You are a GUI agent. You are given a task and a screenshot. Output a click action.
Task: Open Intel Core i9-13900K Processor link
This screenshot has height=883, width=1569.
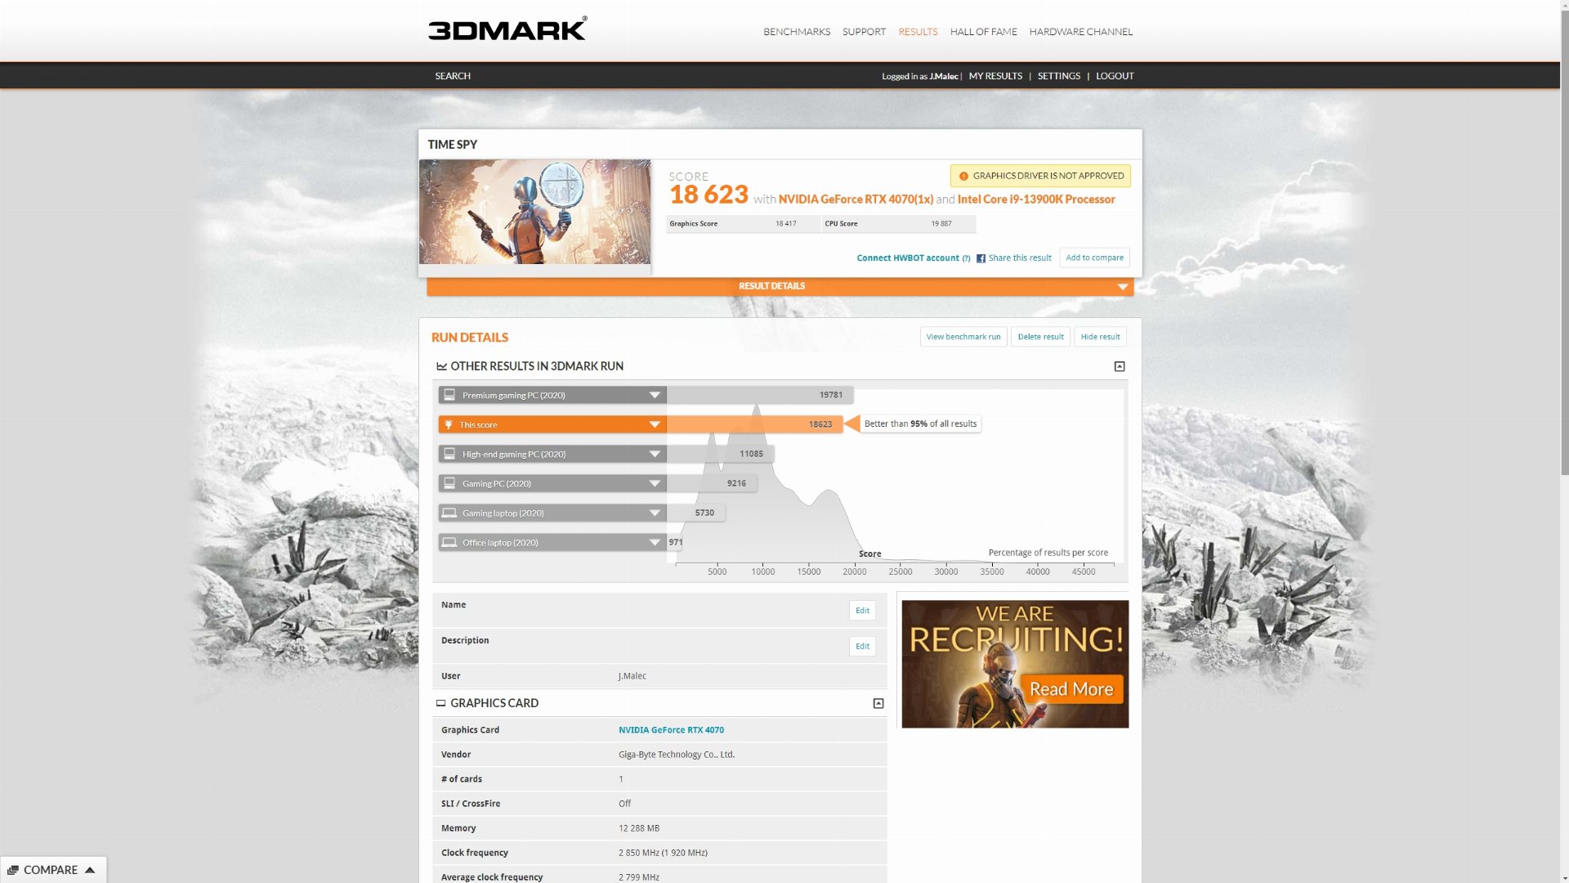click(1036, 199)
